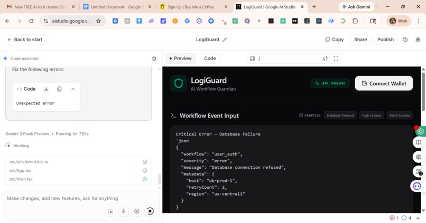
Task: Open the browser Extensions puzzle icon
Action: tap(355, 21)
